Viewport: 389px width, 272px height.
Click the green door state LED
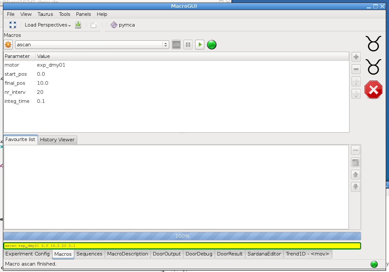coord(212,45)
